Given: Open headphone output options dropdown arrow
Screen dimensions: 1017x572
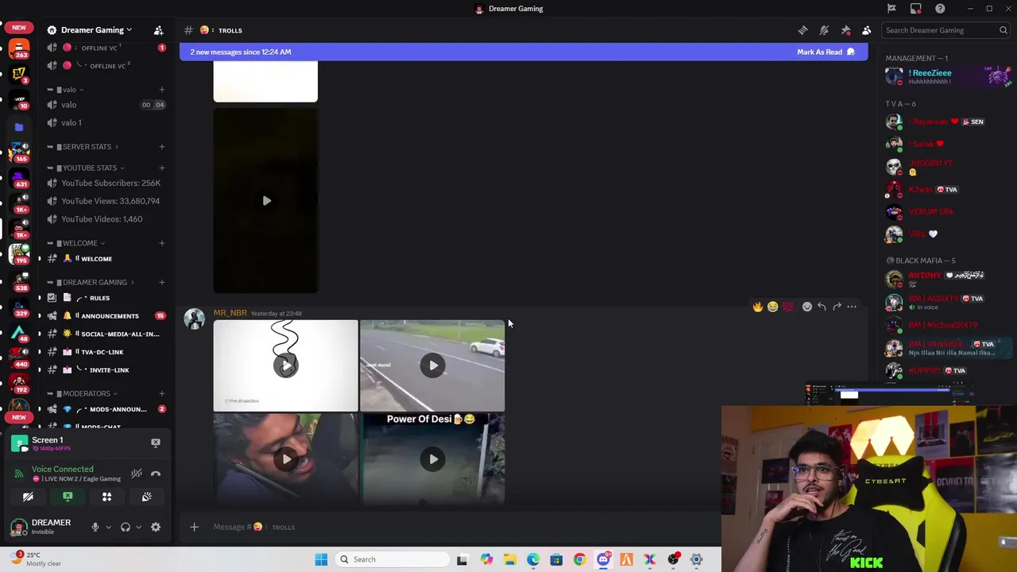Looking at the screenshot, I should [x=138, y=527].
